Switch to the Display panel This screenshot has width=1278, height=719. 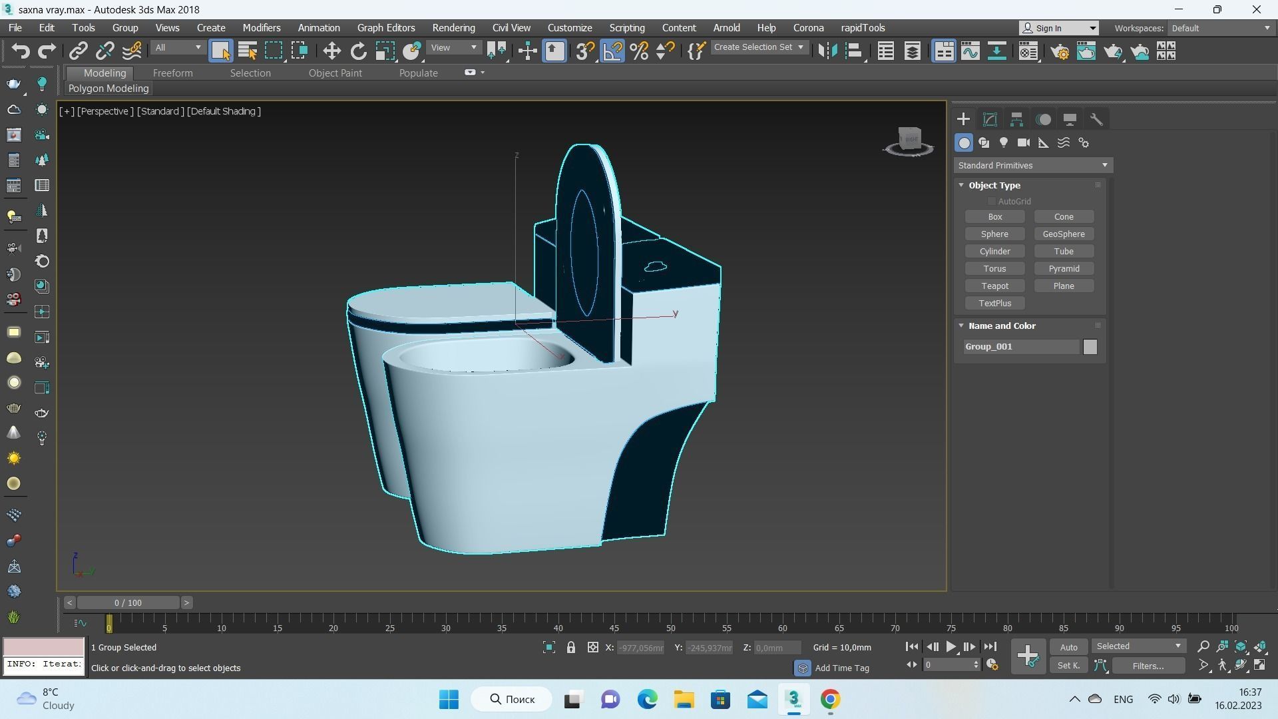(1070, 119)
